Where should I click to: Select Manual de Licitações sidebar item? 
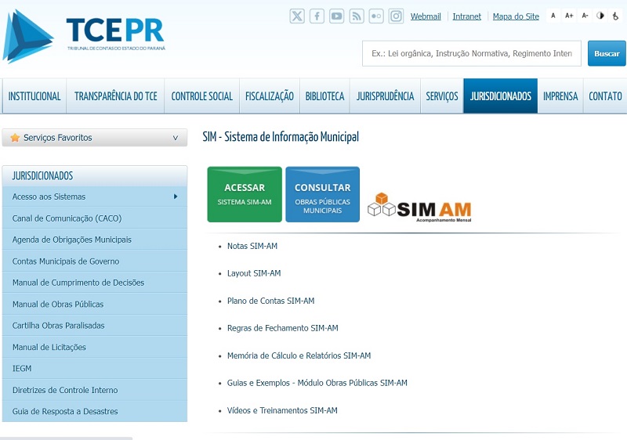tap(95, 347)
